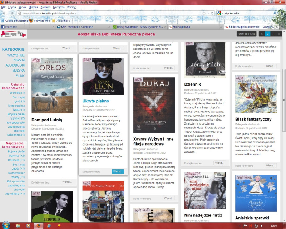Click the Windows Start button
The width and height of the screenshot is (286, 229).
click(x=5, y=225)
